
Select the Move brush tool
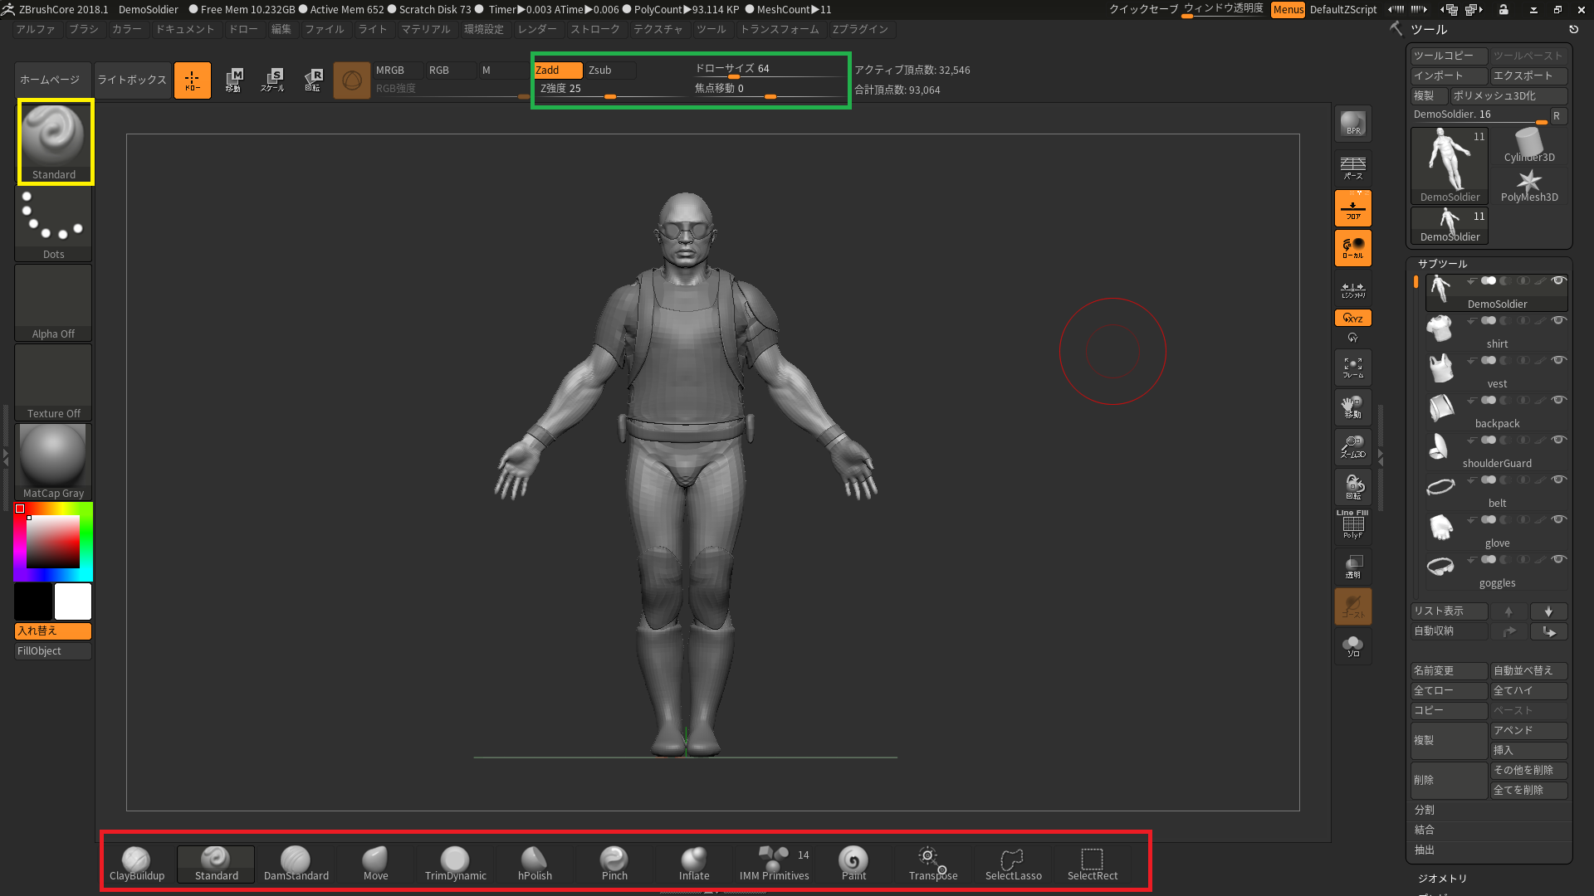375,862
